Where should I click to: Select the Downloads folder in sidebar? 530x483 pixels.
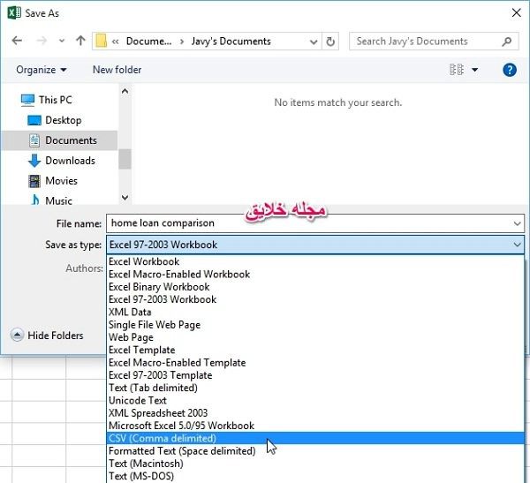point(62,161)
